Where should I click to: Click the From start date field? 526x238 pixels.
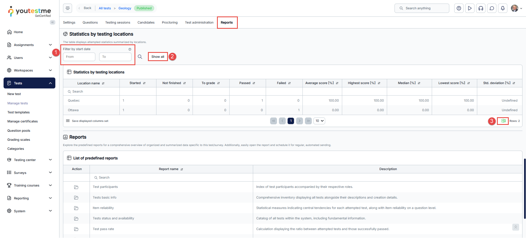point(79,57)
